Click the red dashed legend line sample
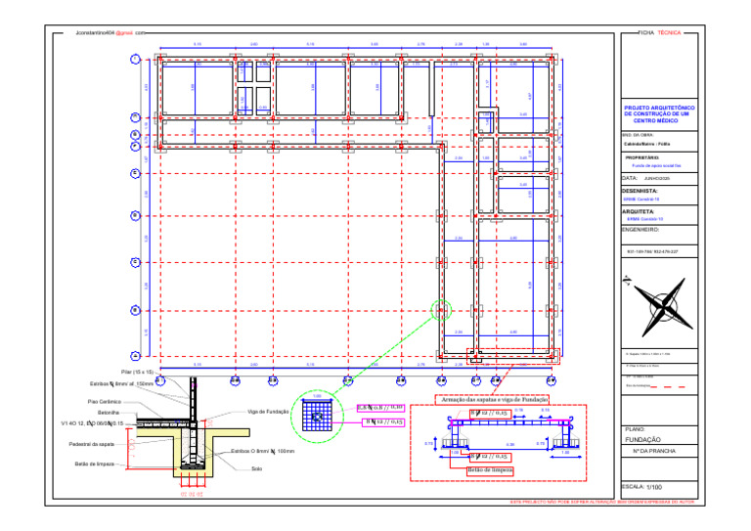751x531 pixels. 668,386
